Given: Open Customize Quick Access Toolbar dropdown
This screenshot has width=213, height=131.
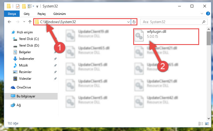Looking at the screenshot, I should click(37, 7).
